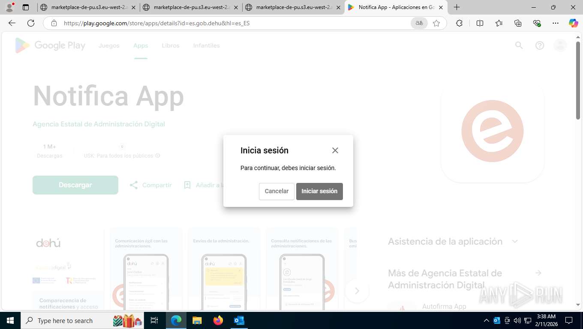Click the USK info circle icon
The width and height of the screenshot is (583, 329).
(158, 156)
